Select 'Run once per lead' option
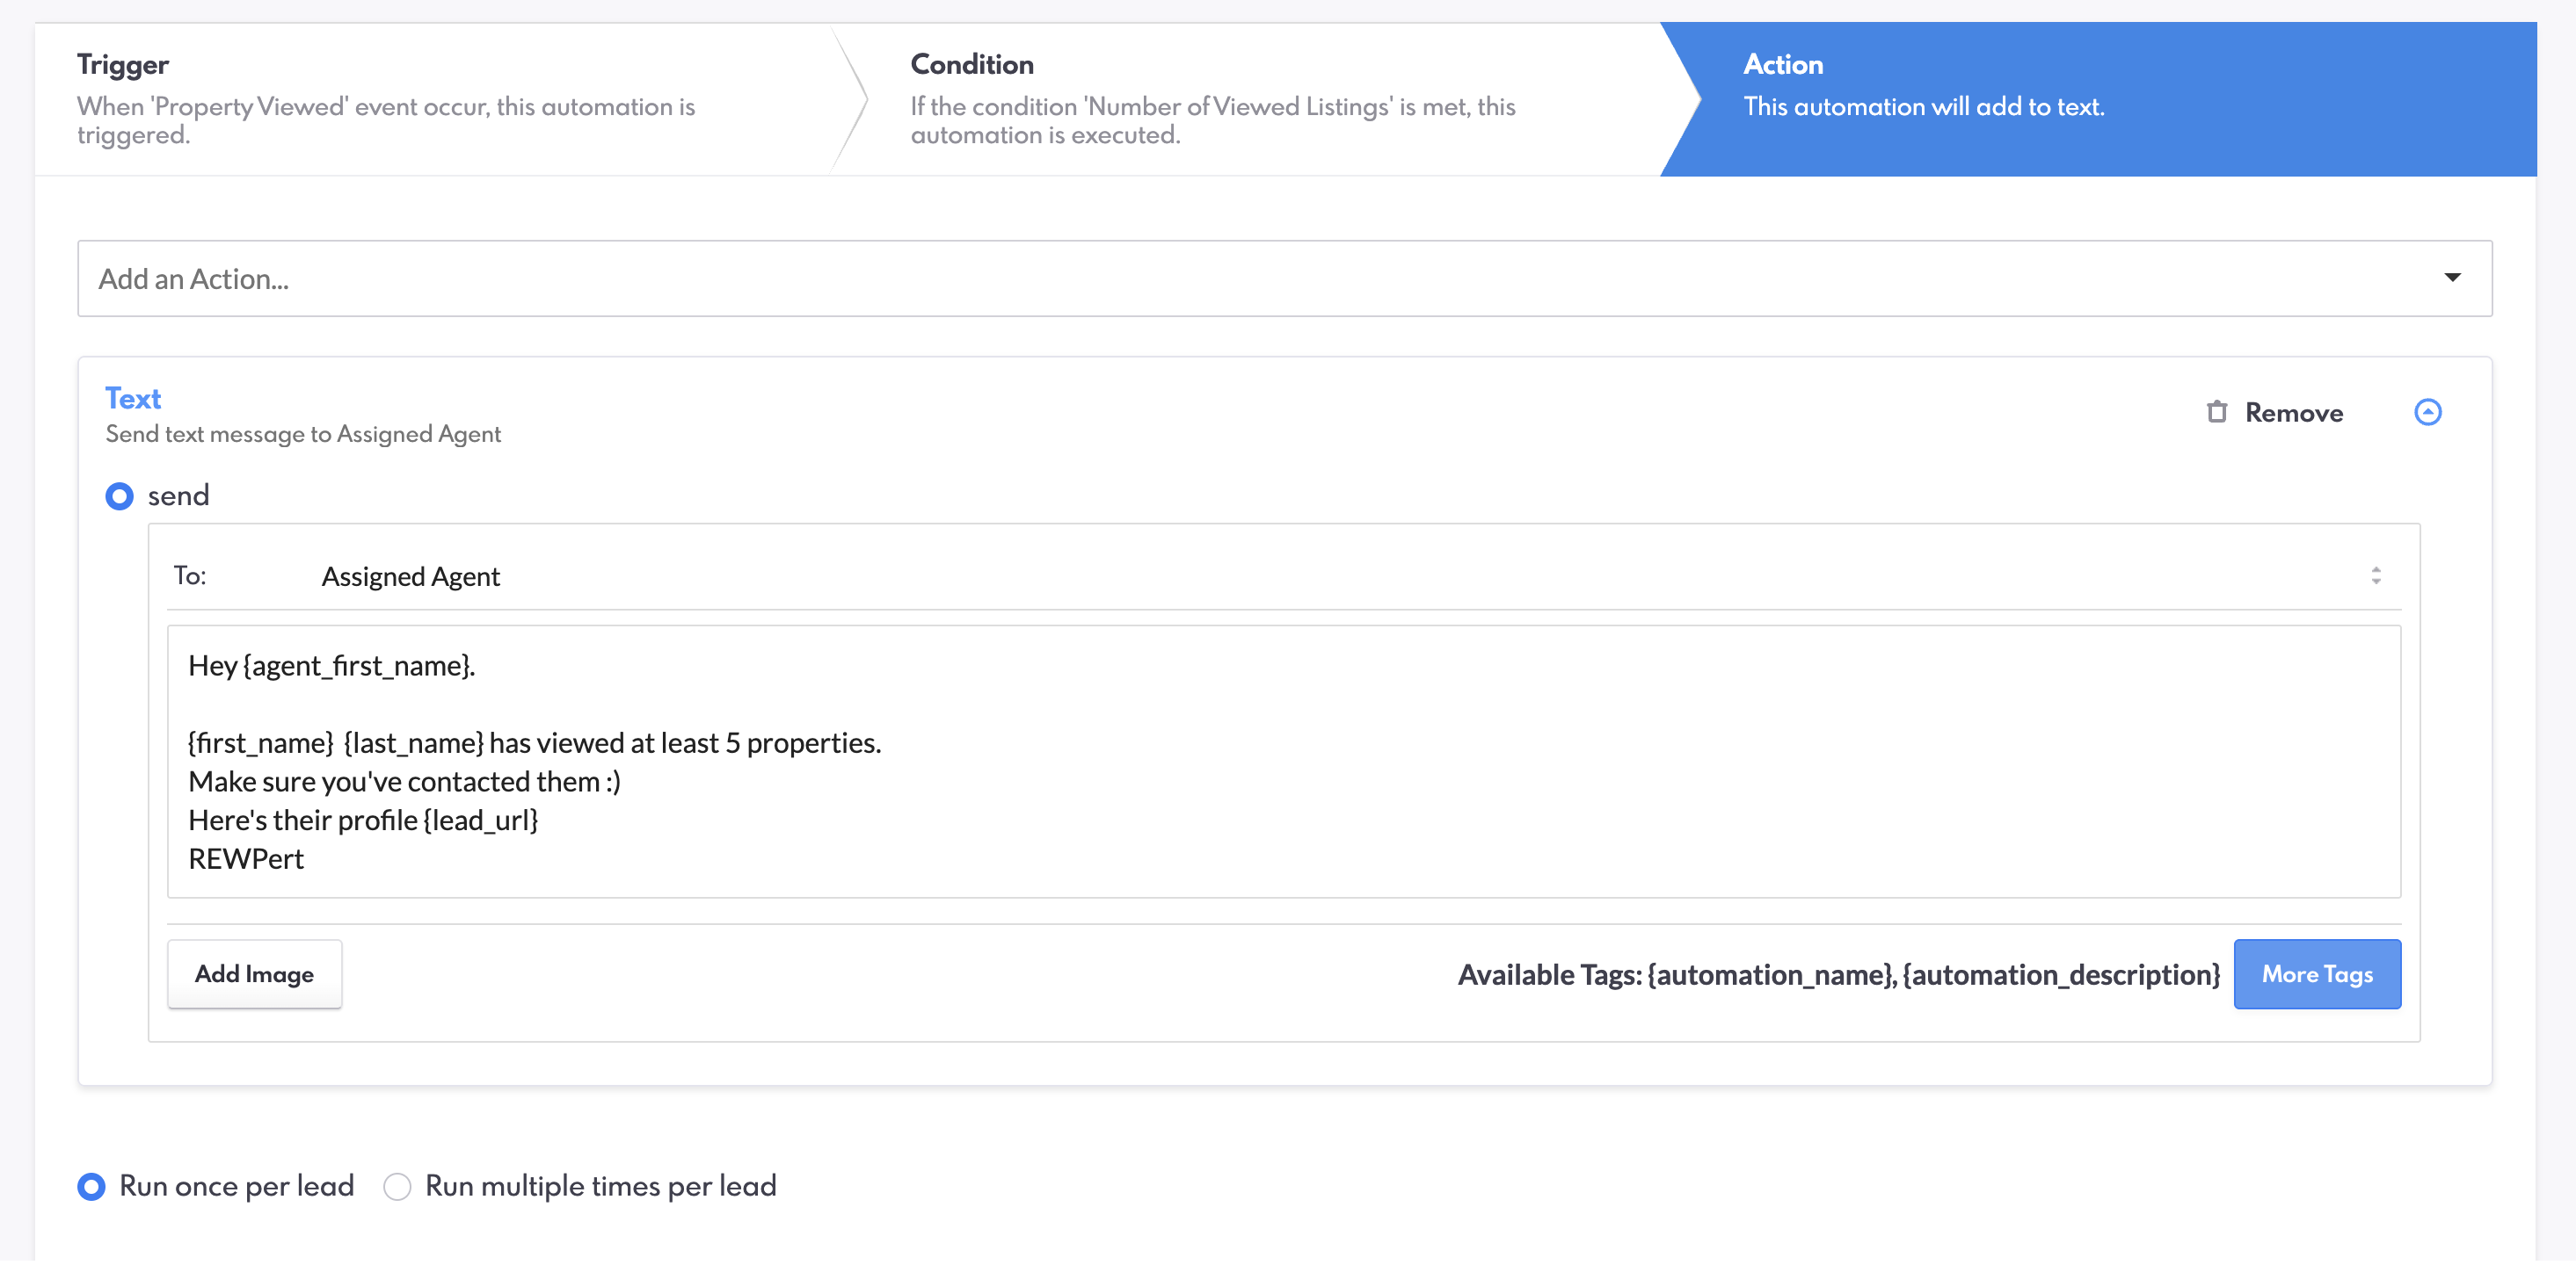Screen dimensions: 2576x1265 pyautogui.click(x=92, y=1186)
